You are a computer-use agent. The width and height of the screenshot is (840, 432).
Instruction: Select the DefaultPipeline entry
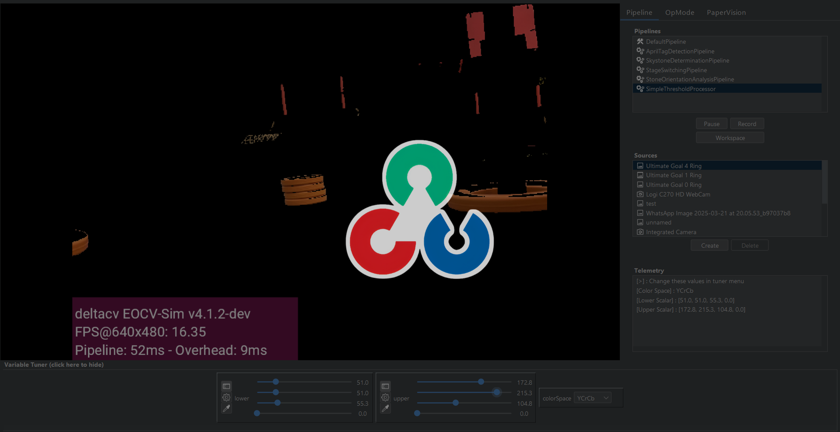727,42
